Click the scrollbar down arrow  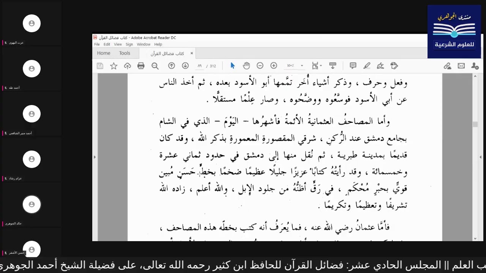pyautogui.click(x=475, y=238)
